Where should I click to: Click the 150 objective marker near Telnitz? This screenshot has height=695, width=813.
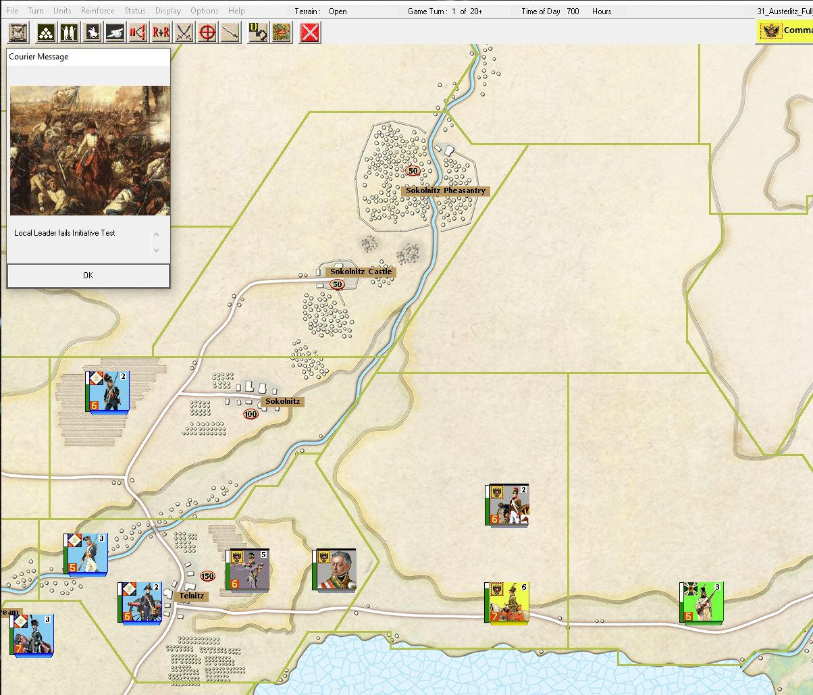coord(207,576)
